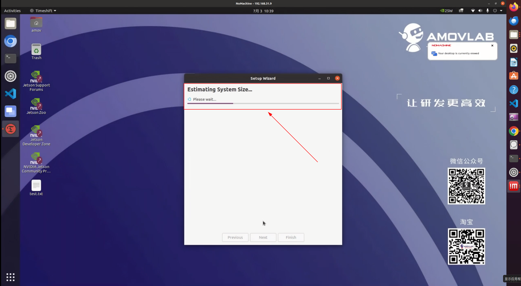Open Help question mark in the right-side dock
Screen dimensions: 521x286
pyautogui.click(x=513, y=90)
